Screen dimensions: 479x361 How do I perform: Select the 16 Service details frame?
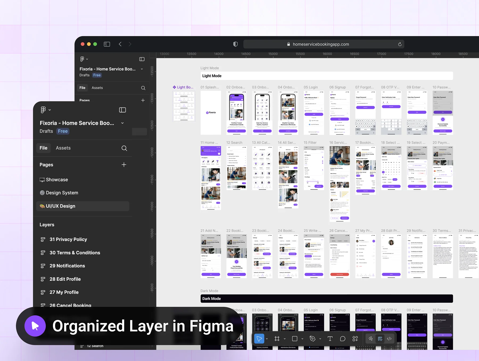pos(340,184)
